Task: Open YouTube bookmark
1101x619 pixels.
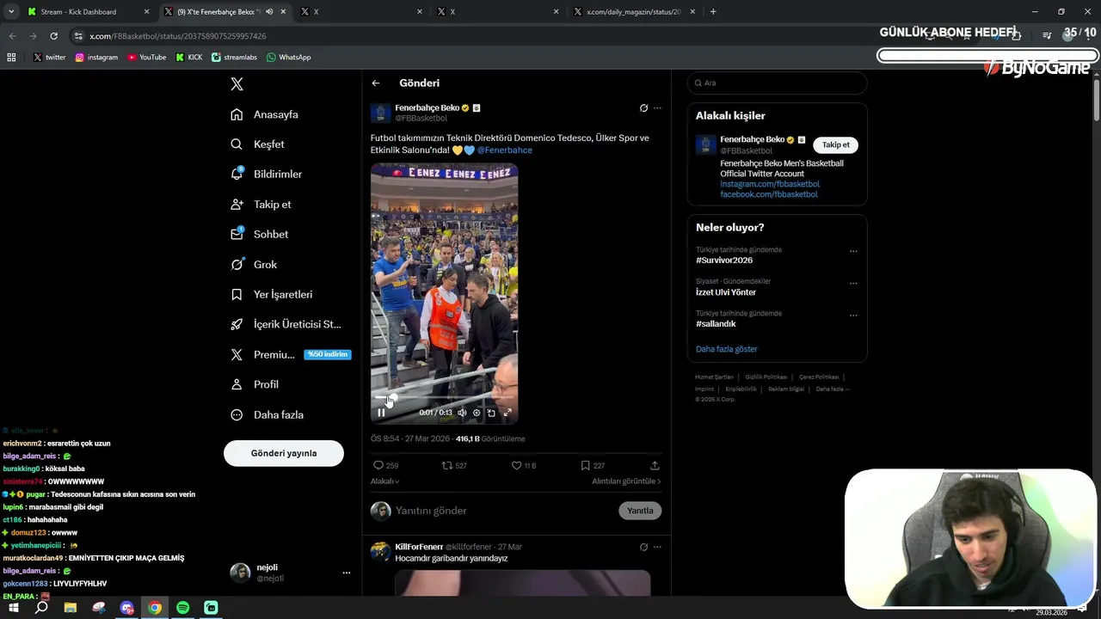Action: coord(147,58)
